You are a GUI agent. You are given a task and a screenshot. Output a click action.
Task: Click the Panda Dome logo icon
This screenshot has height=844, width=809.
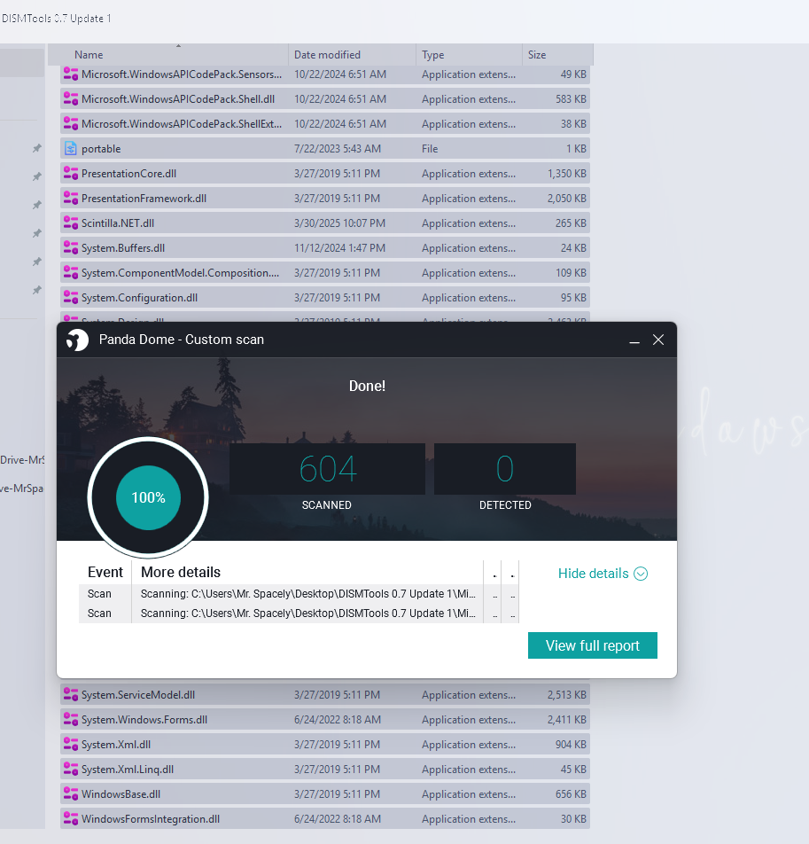[x=77, y=340]
